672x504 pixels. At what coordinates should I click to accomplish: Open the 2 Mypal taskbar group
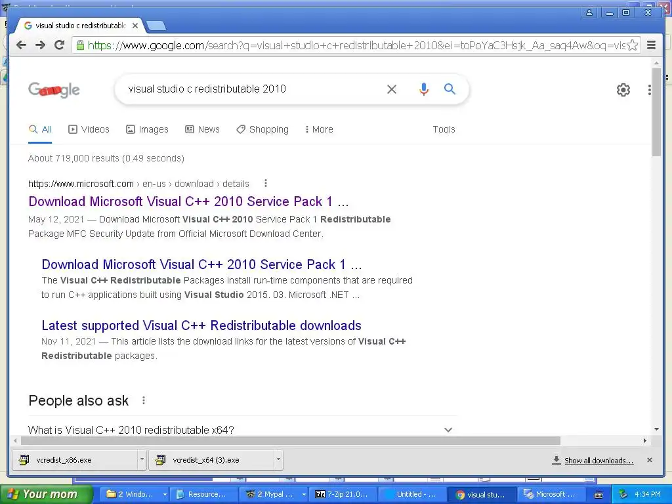[274, 494]
